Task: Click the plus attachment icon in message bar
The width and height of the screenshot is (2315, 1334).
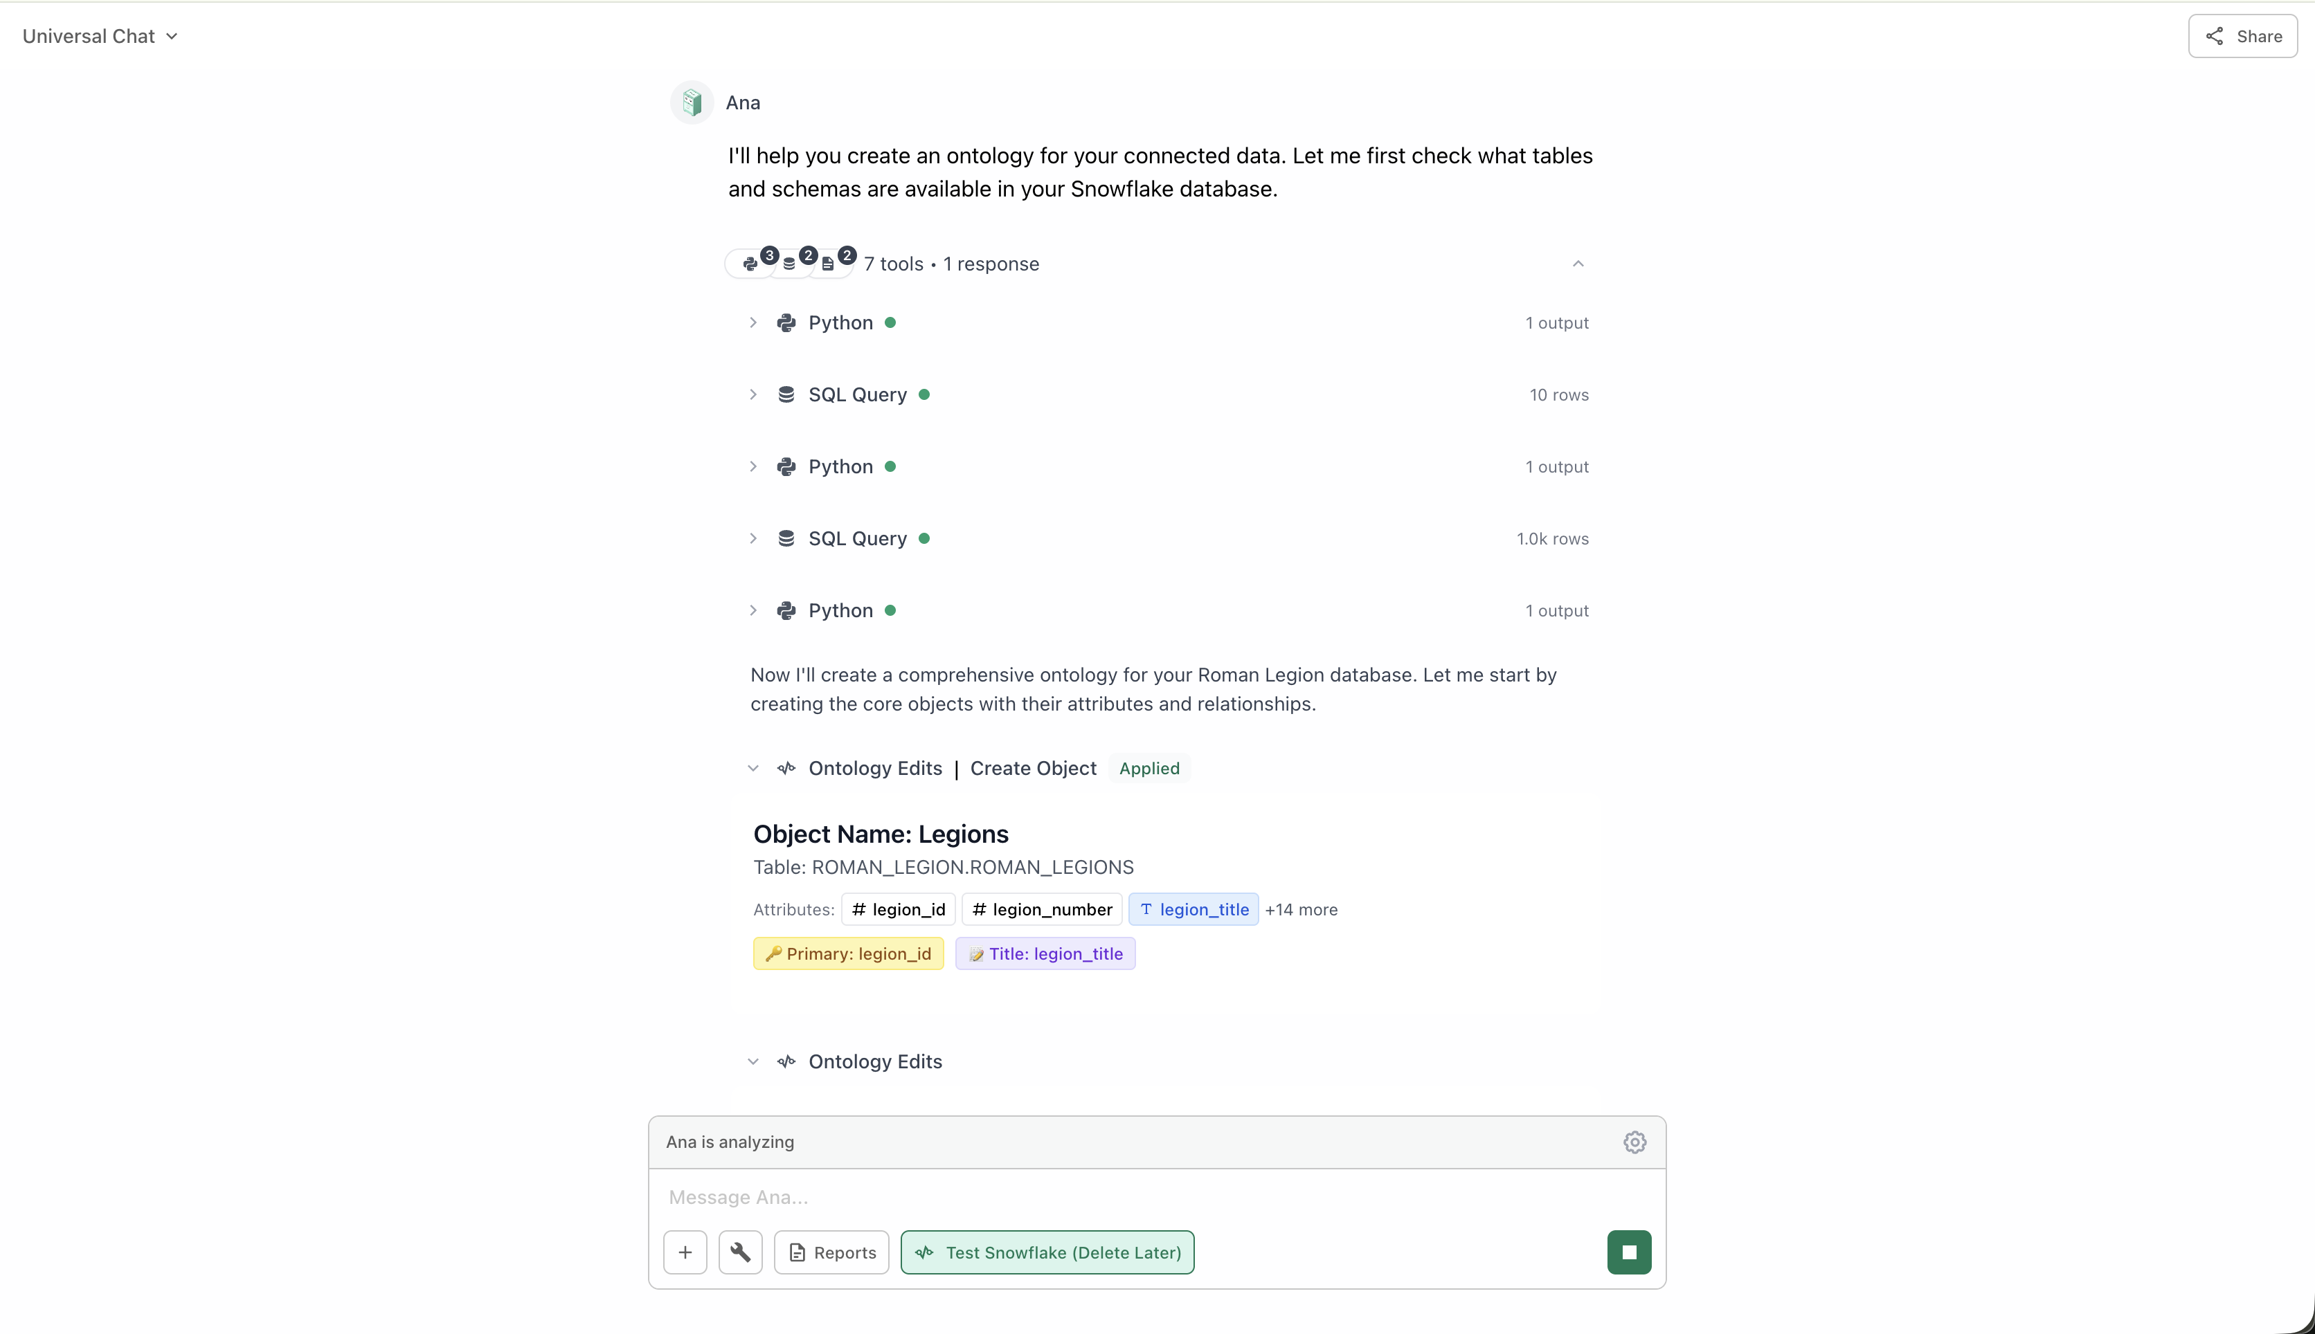Action: [685, 1252]
